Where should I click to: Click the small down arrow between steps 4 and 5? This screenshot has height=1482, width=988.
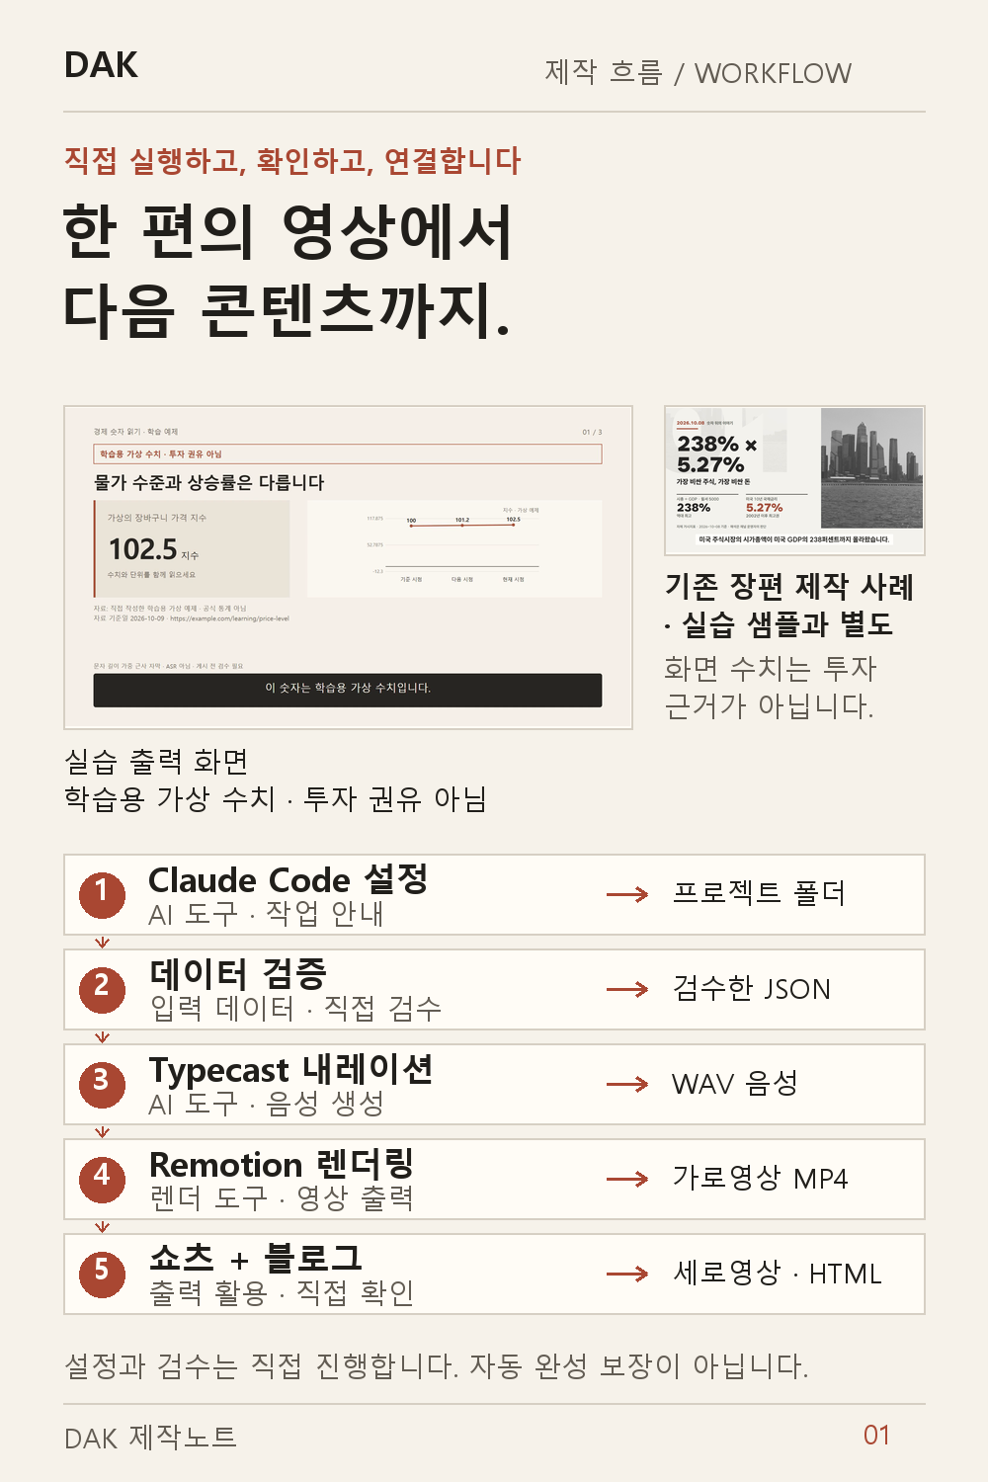[102, 1227]
